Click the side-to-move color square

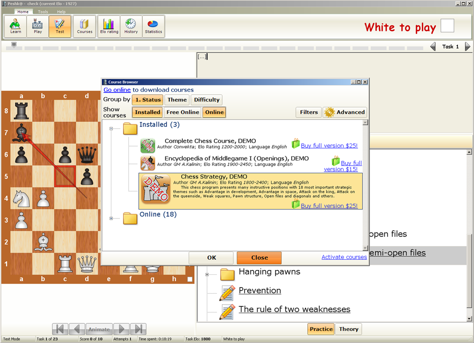(x=447, y=26)
